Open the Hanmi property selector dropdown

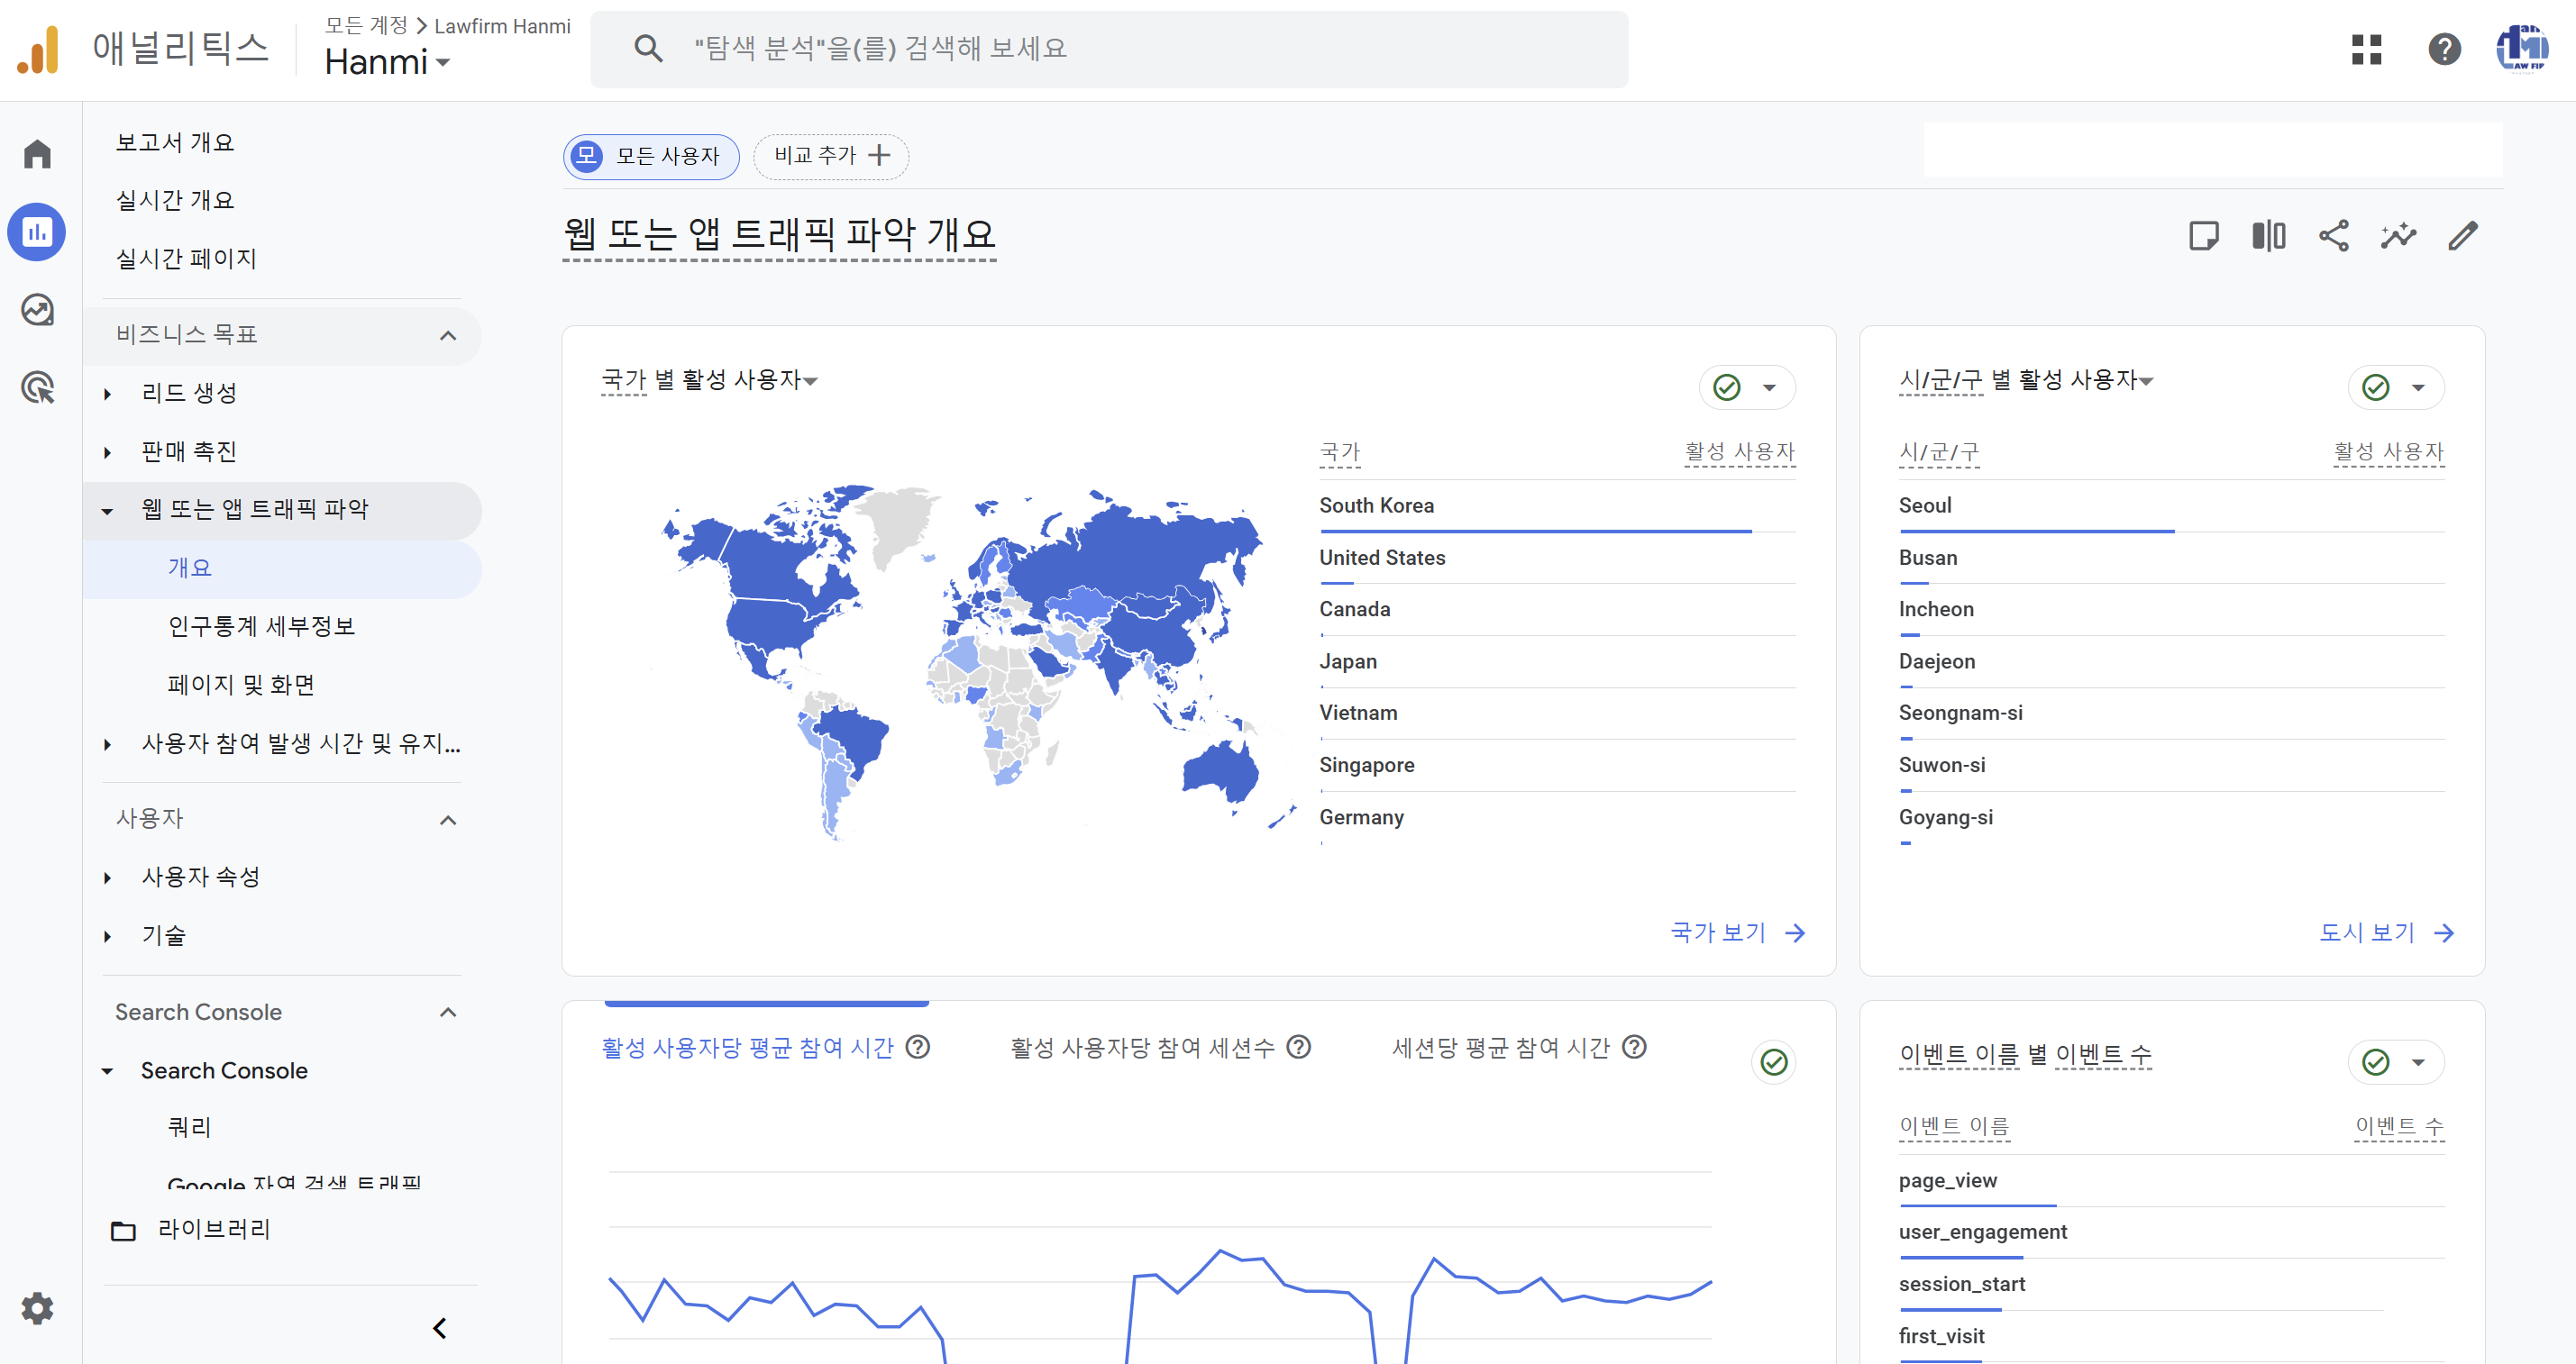pos(388,62)
